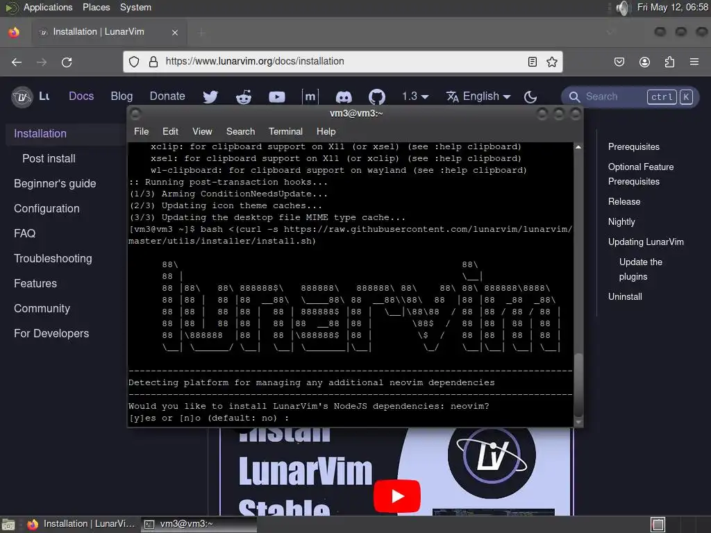
Task: Click the browser forward arrow
Action: [42, 62]
